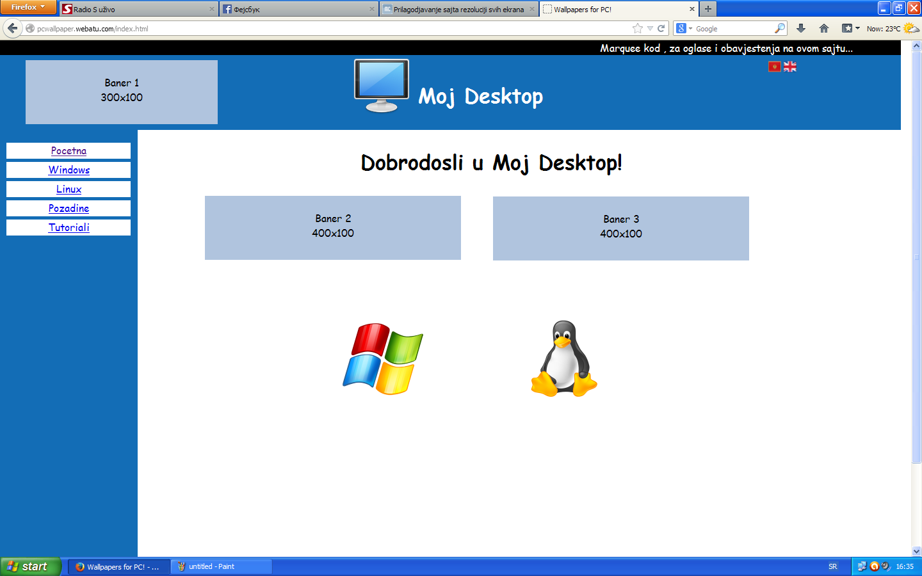The width and height of the screenshot is (922, 576).
Task: Click the Windows logo image
Action: point(383,359)
